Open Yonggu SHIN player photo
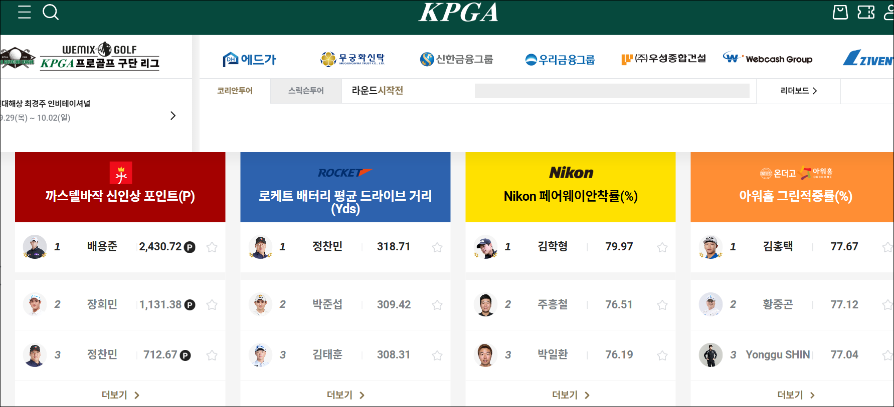The height and width of the screenshot is (407, 894). (x=710, y=355)
